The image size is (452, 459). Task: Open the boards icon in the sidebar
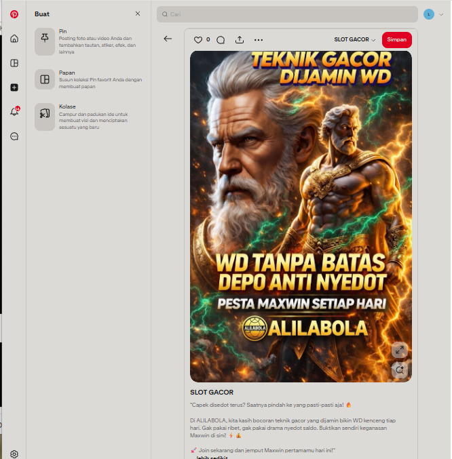14,63
